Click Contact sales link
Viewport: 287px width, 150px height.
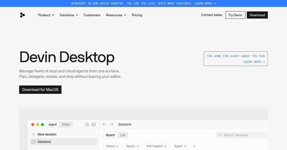[212, 15]
